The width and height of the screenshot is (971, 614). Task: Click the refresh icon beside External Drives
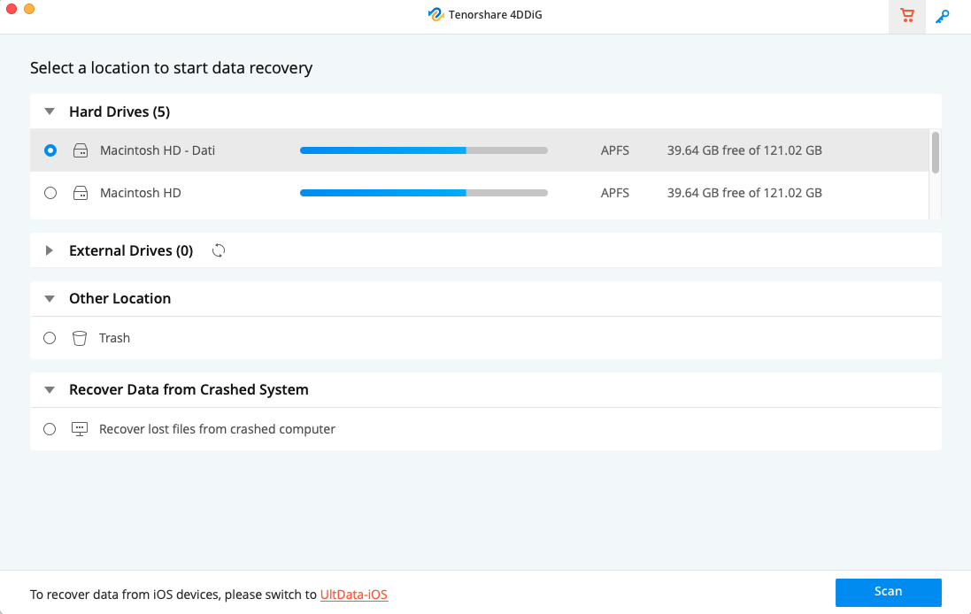(x=219, y=250)
